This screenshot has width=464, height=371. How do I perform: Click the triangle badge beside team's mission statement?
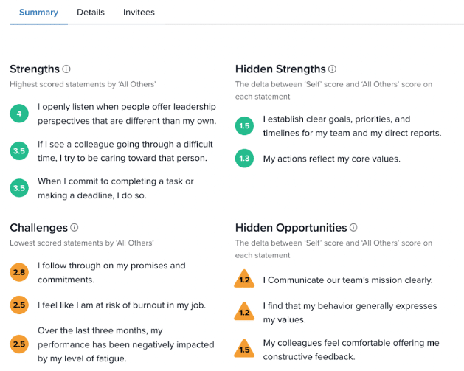coord(245,280)
